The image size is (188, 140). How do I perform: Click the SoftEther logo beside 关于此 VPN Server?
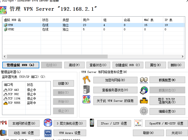pyautogui.click(x=86, y=99)
